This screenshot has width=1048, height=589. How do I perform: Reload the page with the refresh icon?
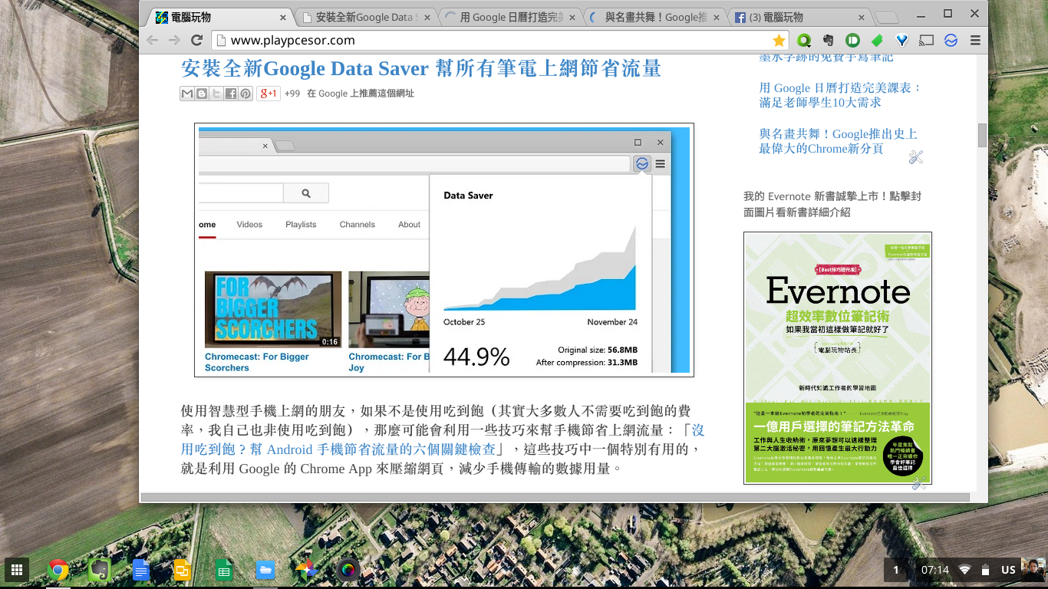pos(196,41)
